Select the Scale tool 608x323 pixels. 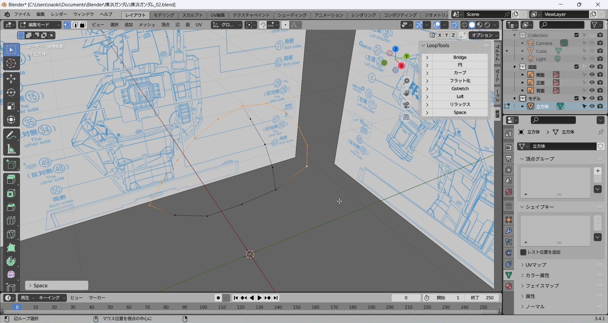(x=11, y=106)
